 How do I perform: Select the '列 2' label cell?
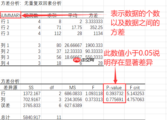click(5, 51)
